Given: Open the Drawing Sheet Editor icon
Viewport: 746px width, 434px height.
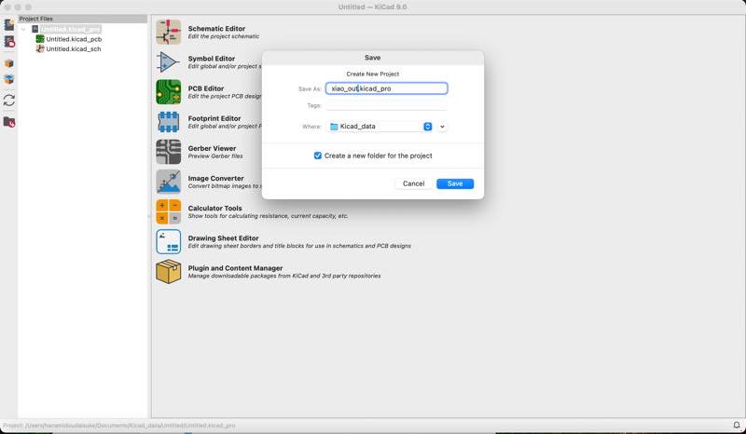Looking at the screenshot, I should point(169,241).
